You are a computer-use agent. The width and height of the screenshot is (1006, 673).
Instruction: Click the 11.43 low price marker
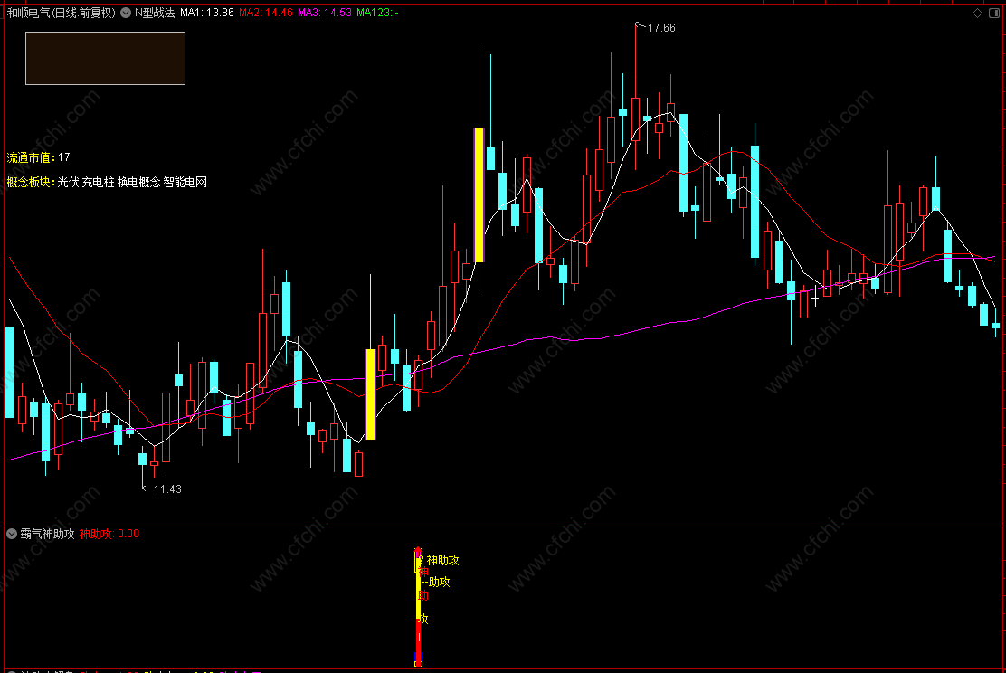point(167,488)
